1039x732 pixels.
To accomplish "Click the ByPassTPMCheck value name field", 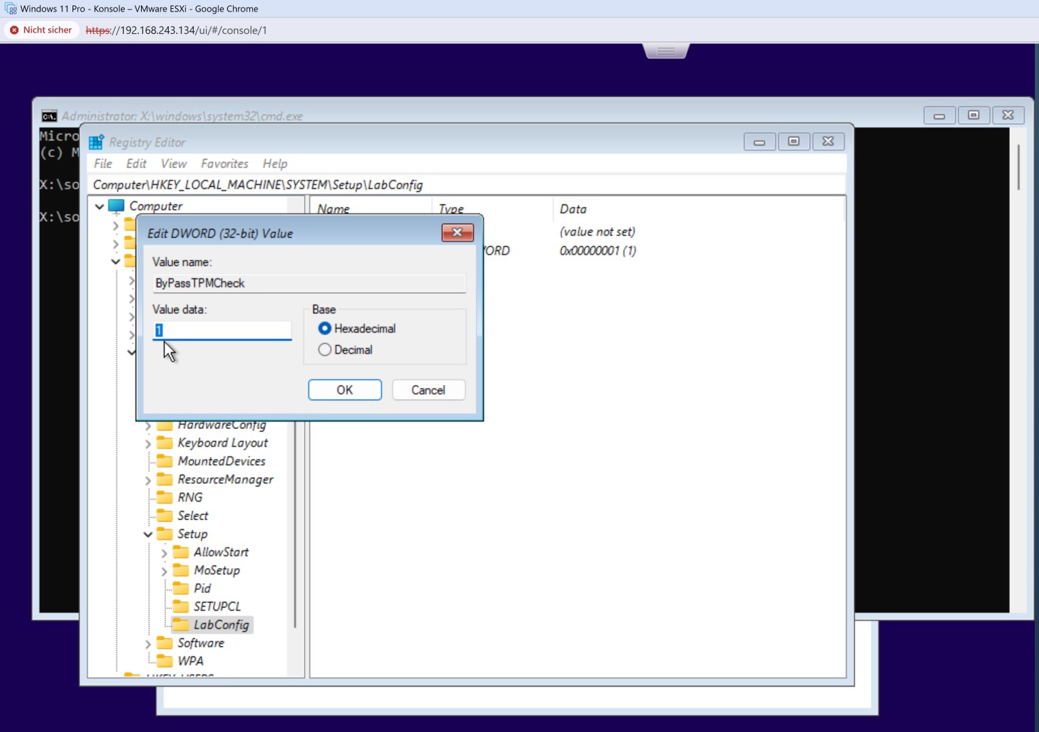I will (310, 283).
